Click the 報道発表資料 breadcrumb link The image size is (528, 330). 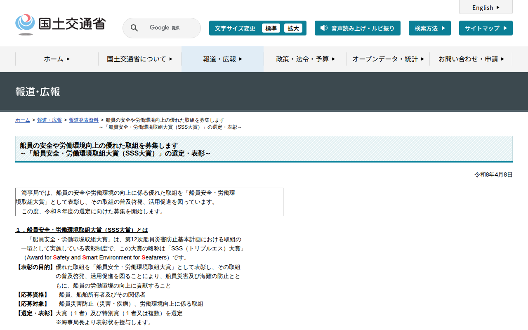click(84, 120)
